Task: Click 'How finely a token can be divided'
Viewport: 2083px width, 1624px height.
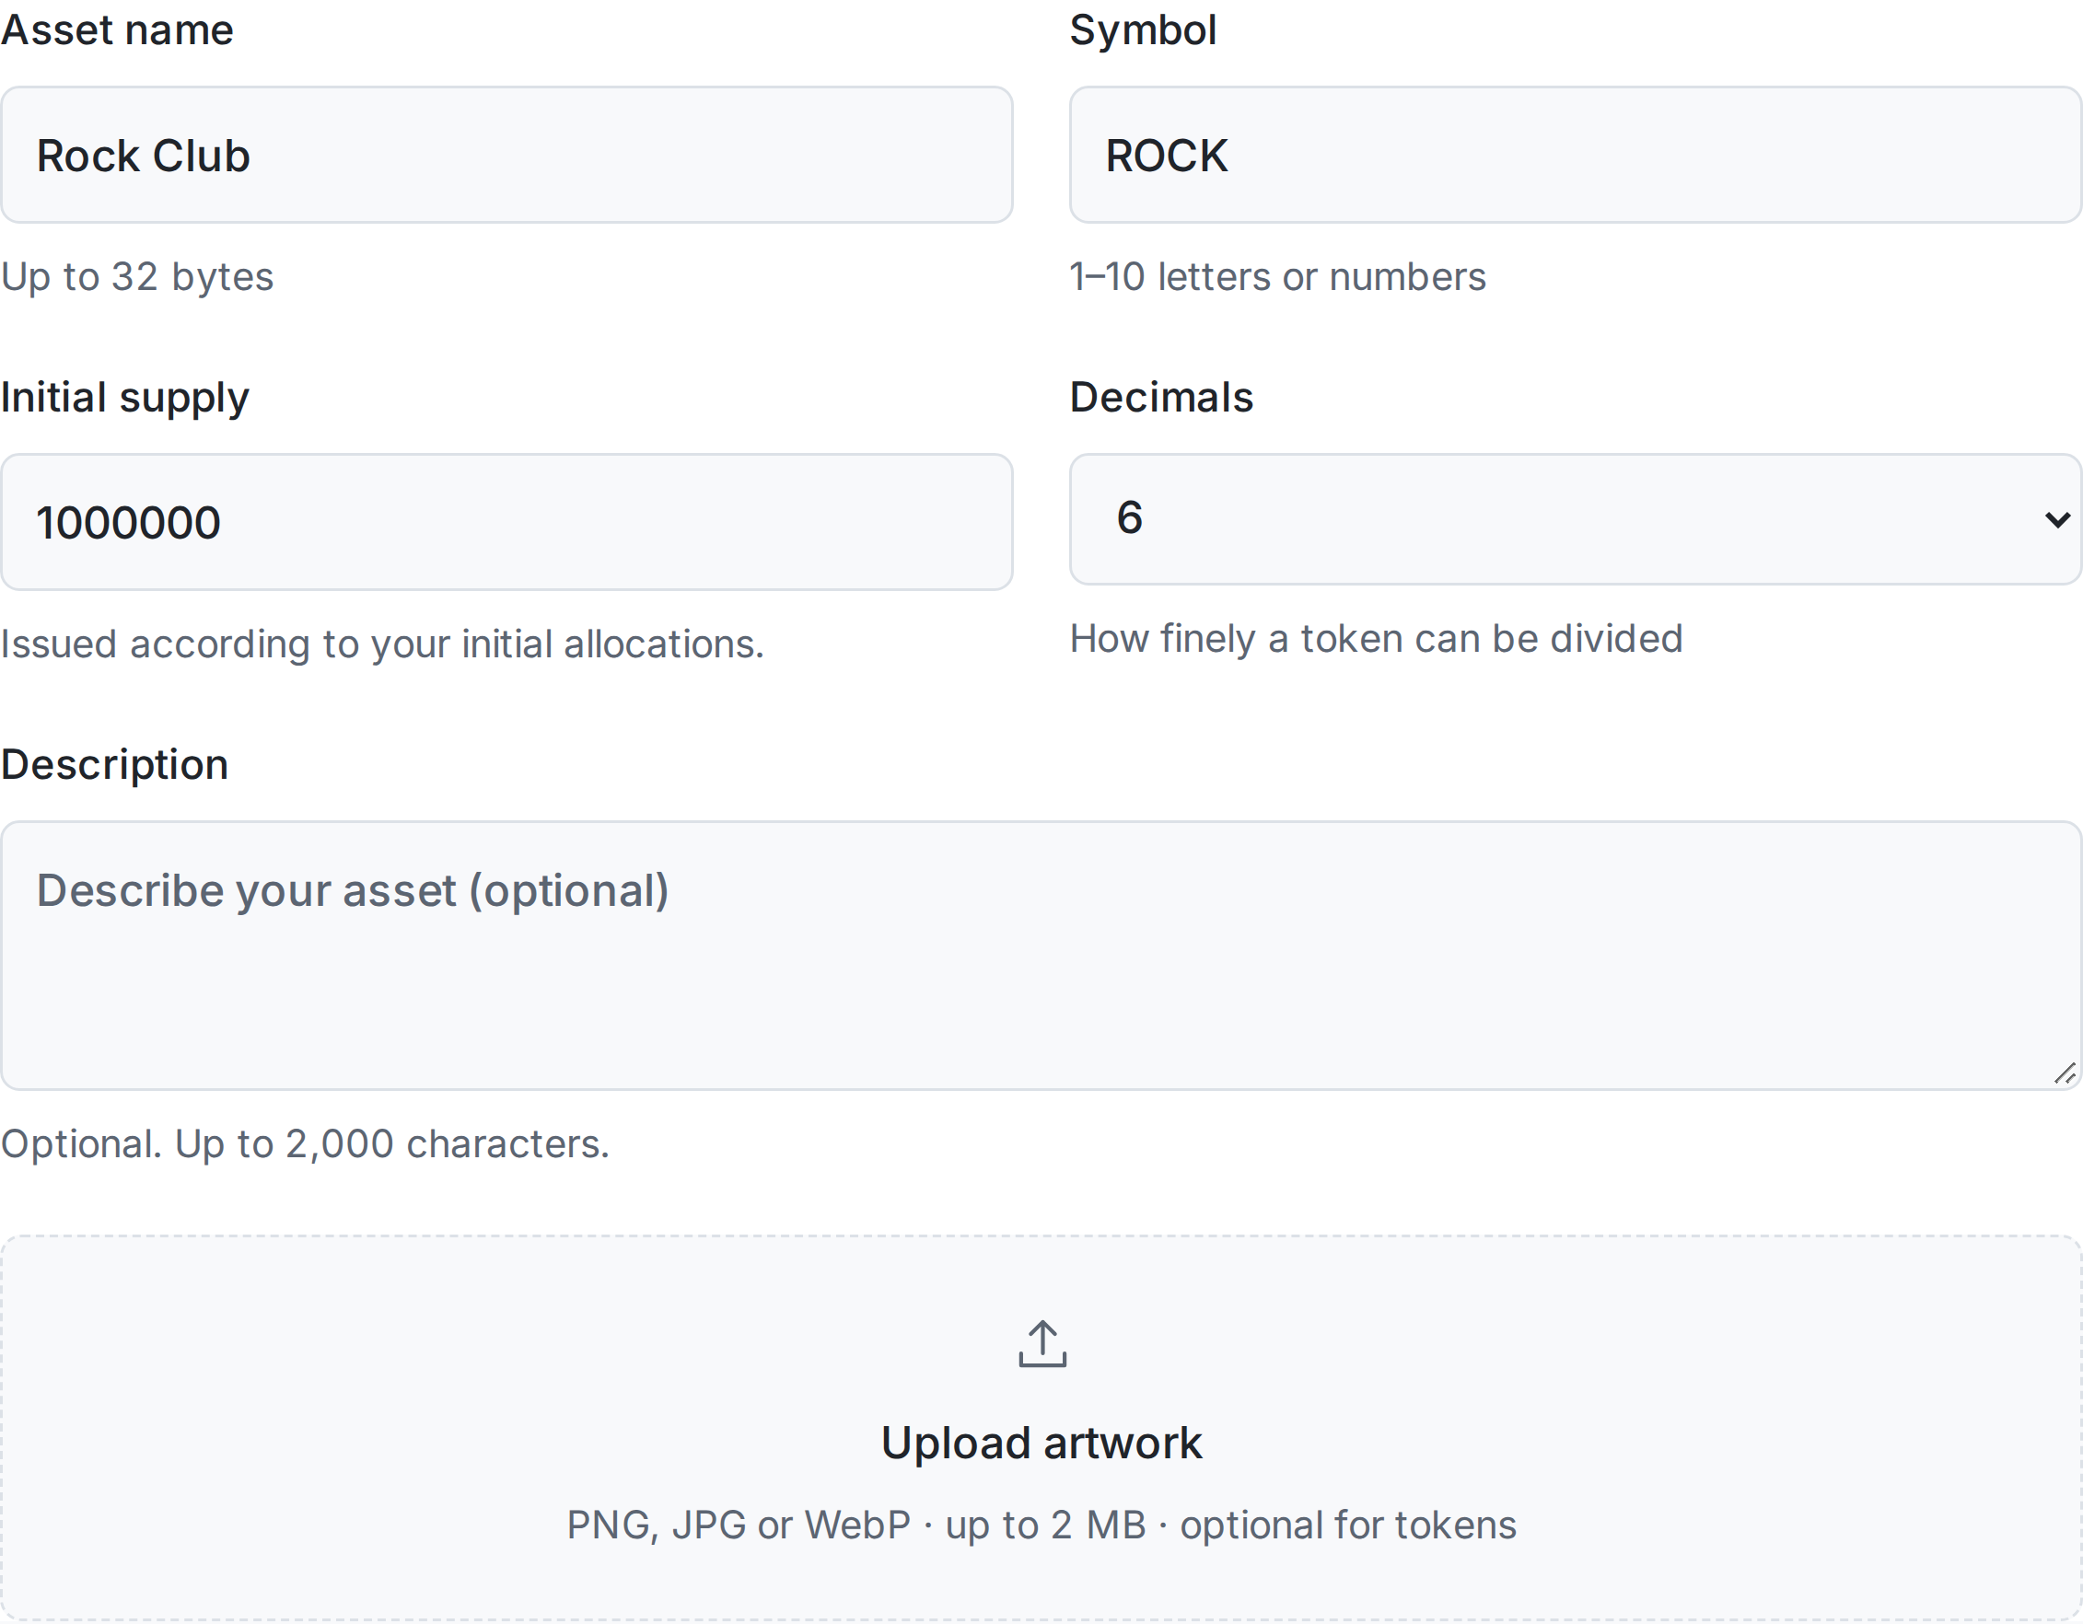Action: click(1377, 639)
